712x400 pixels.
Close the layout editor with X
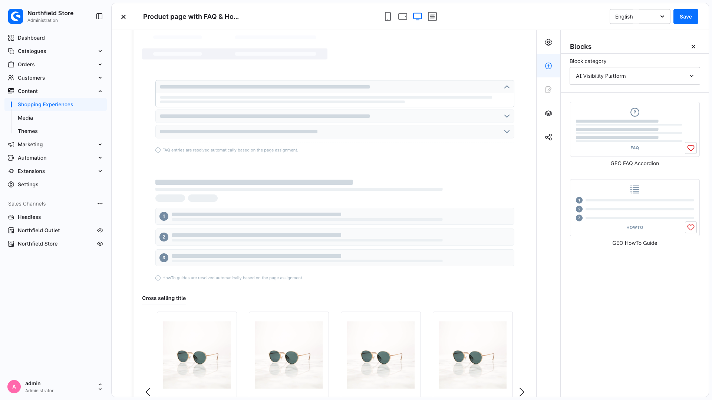click(x=123, y=17)
